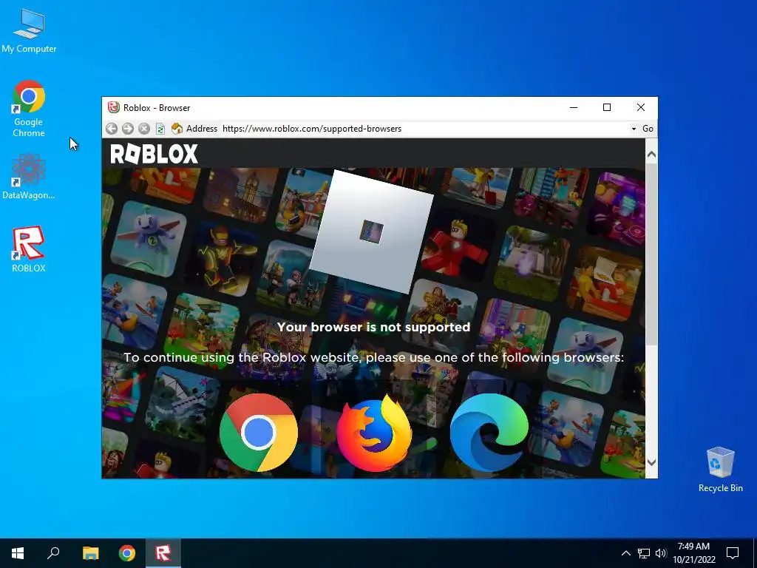Select the ROBLOX desktop shortcut

[x=29, y=249]
